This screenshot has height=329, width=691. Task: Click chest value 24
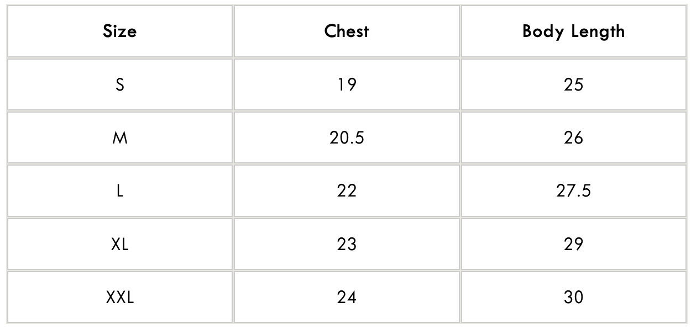tap(347, 298)
